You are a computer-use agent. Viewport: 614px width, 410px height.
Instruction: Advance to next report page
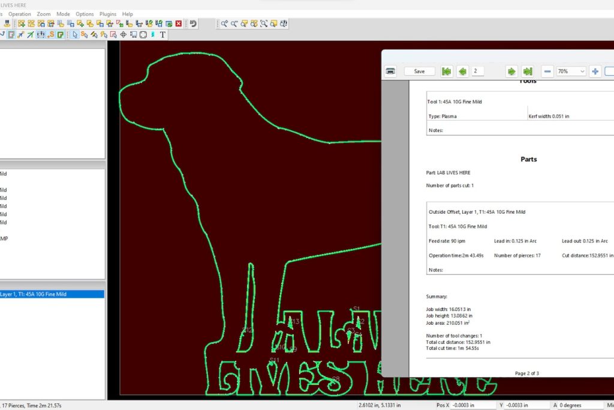511,71
